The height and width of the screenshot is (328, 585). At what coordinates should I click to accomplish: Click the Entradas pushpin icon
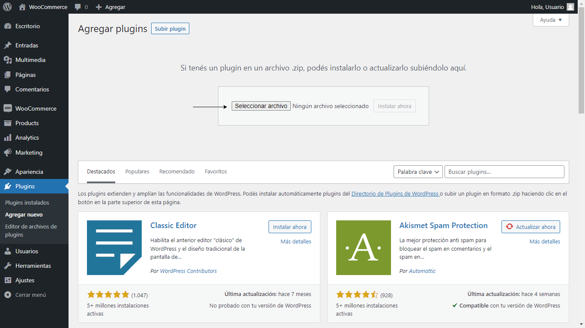[x=8, y=45]
